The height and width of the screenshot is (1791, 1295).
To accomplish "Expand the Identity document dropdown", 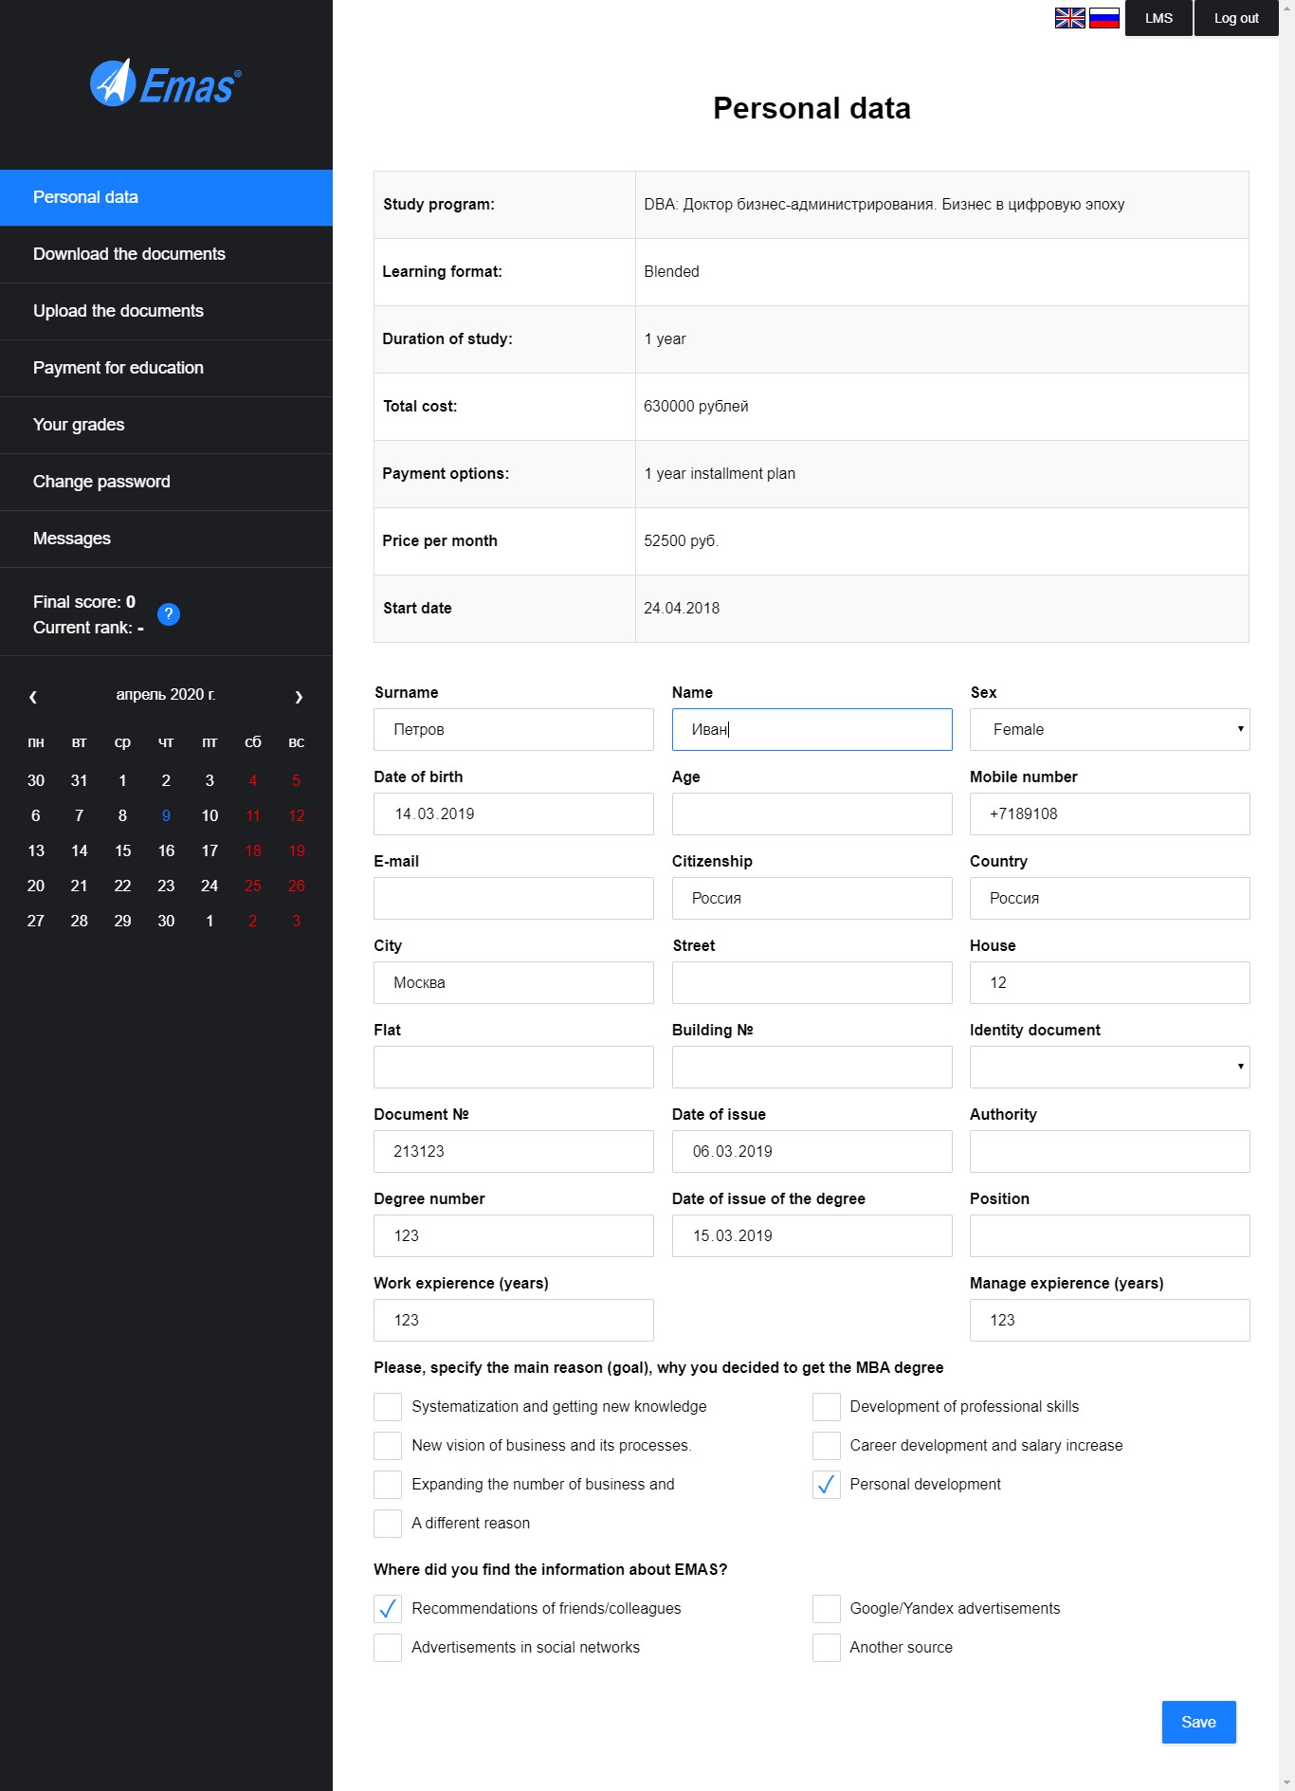I will pyautogui.click(x=1109, y=1067).
